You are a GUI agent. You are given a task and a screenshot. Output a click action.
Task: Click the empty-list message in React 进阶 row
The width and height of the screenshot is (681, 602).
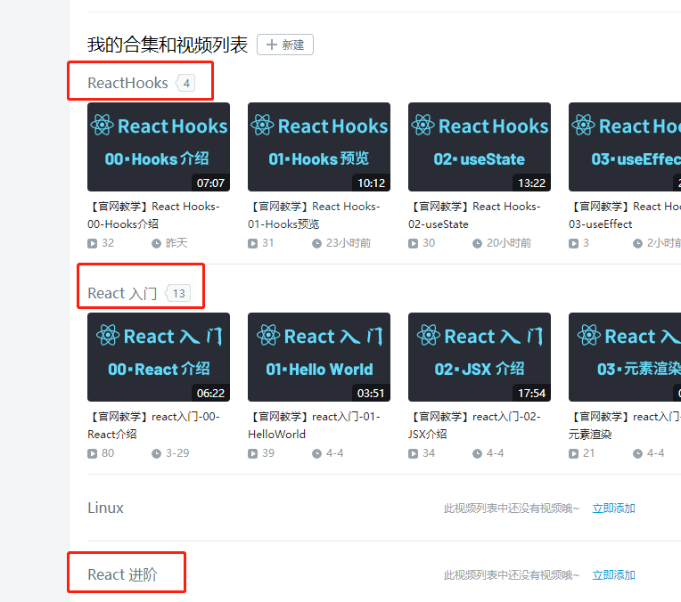coord(512,575)
